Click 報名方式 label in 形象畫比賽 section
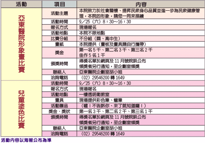The image size is (205, 143). (x=59, y=27)
